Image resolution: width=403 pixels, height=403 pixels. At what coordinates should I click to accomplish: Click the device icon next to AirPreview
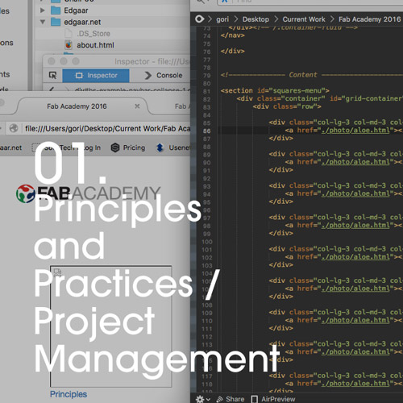[x=254, y=399]
